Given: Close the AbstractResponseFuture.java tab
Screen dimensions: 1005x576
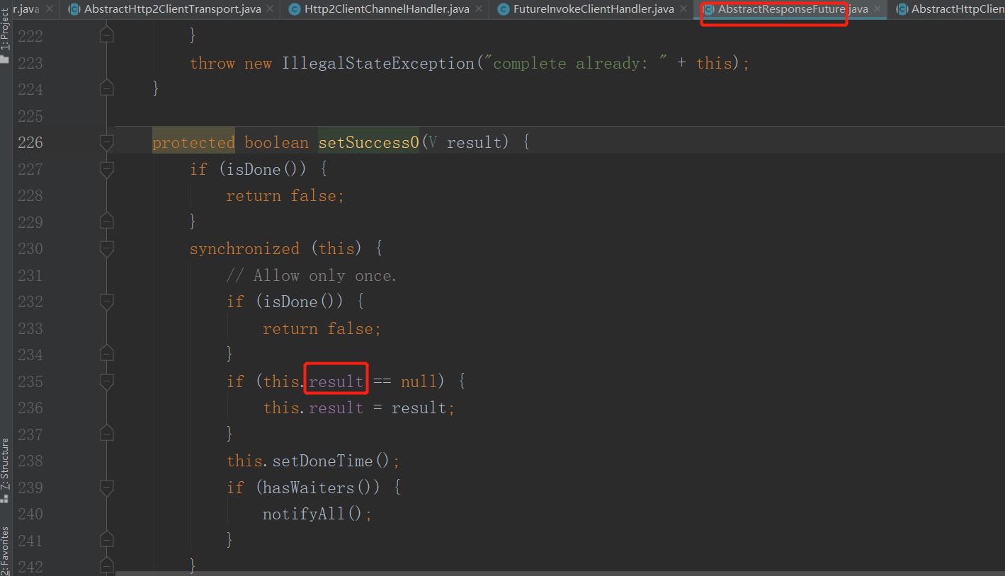Looking at the screenshot, I should coord(878,9).
